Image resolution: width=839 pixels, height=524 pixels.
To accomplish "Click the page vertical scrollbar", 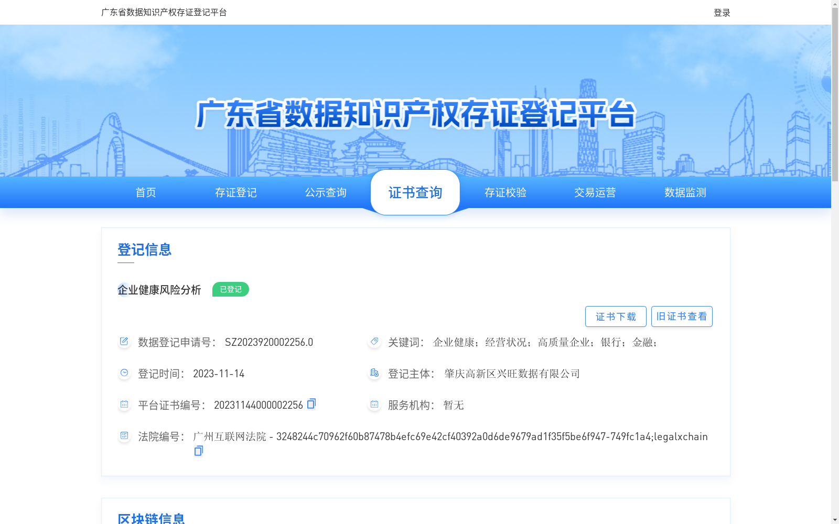I will 835,94.
